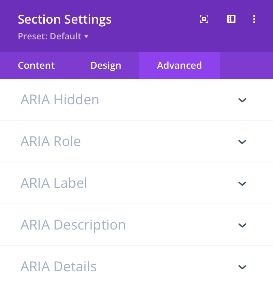Click the focus mode icon in the header
Viewport: 273px width, 287px height.
click(x=204, y=19)
